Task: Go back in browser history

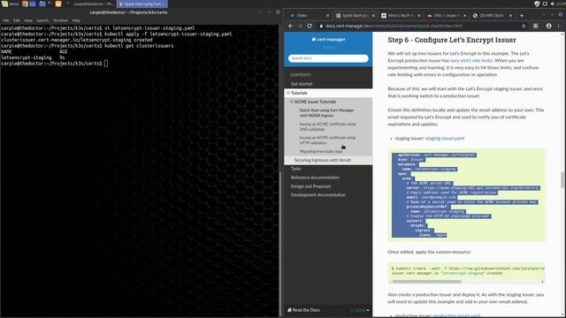Action: tap(291, 26)
